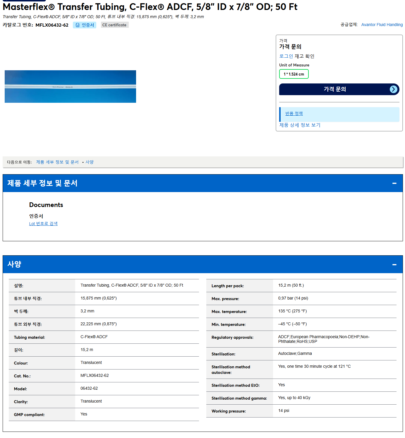This screenshot has width=405, height=438.
Task: Click the value '22,225 mm (0,875")'
Action: click(x=99, y=324)
